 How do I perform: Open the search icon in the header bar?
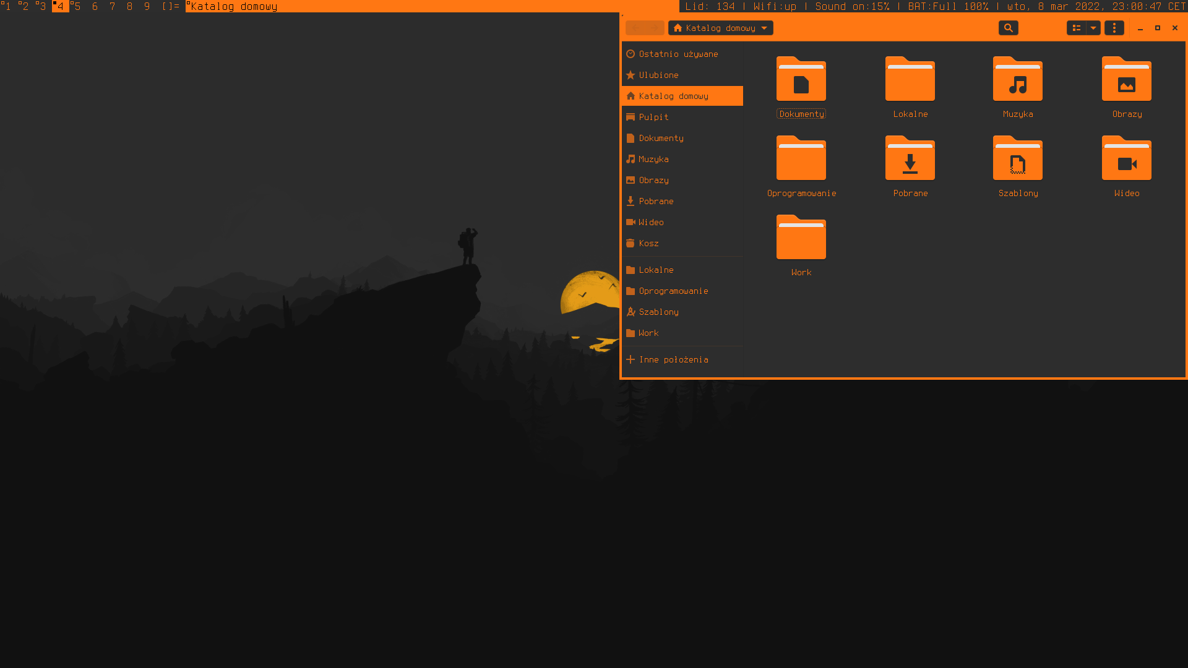pos(1008,28)
